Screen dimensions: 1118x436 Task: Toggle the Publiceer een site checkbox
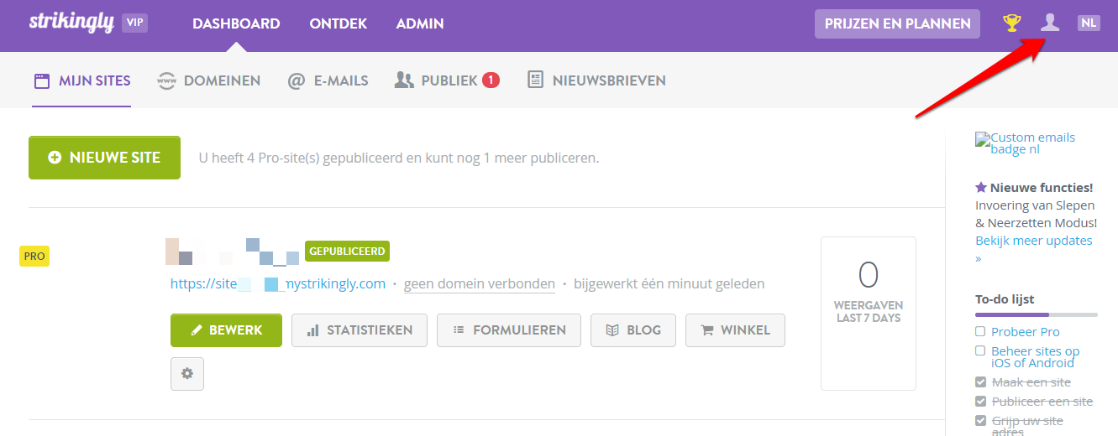(x=980, y=401)
